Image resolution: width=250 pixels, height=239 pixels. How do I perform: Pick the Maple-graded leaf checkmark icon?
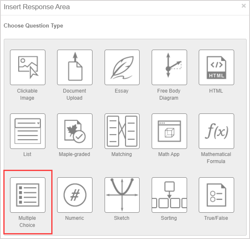coord(75,131)
